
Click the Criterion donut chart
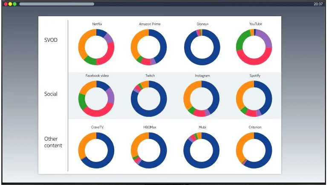tap(254, 150)
